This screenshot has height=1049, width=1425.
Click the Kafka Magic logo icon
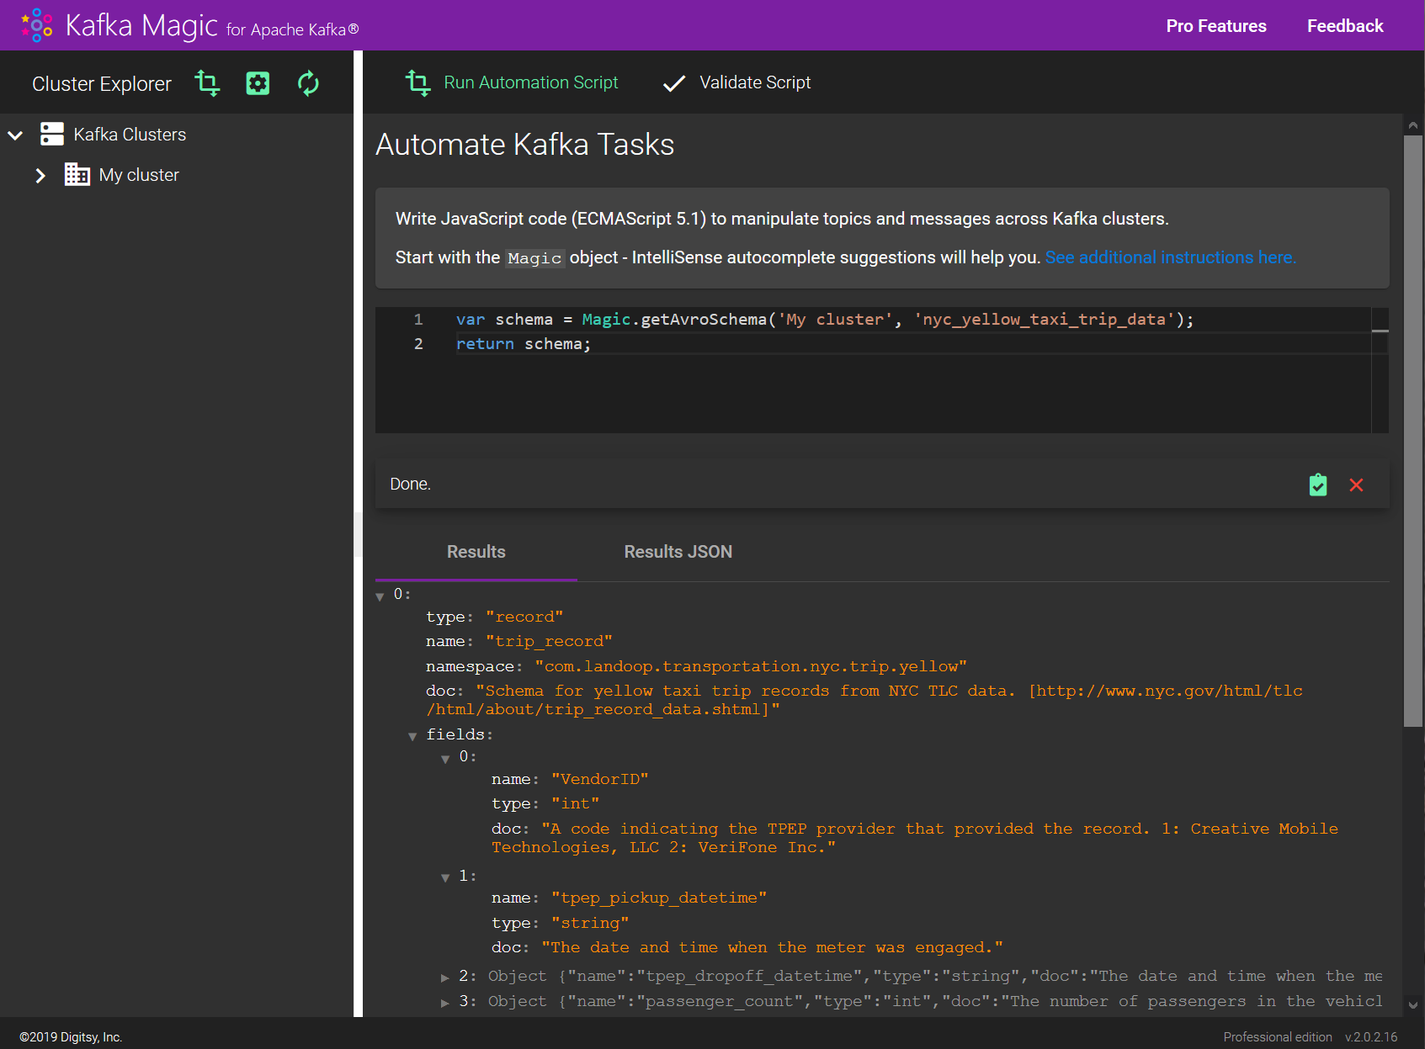coord(36,25)
